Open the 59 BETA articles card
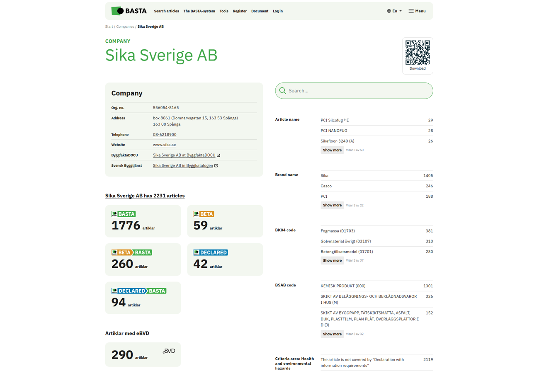 [225, 221]
